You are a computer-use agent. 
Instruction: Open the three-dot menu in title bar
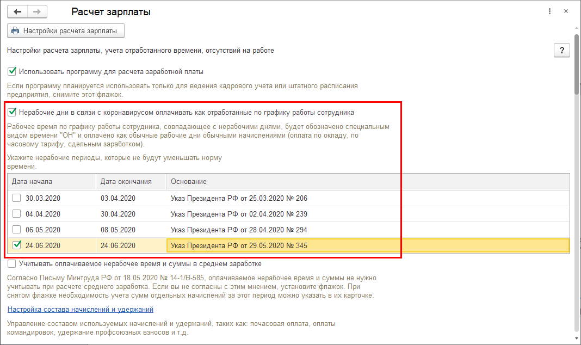[x=552, y=11]
